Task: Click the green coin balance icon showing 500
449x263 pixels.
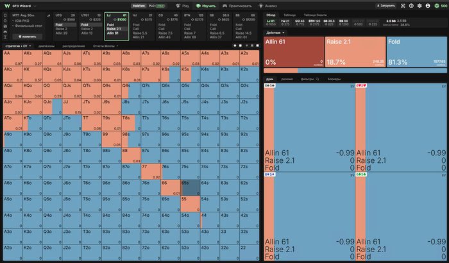Action: [437, 6]
